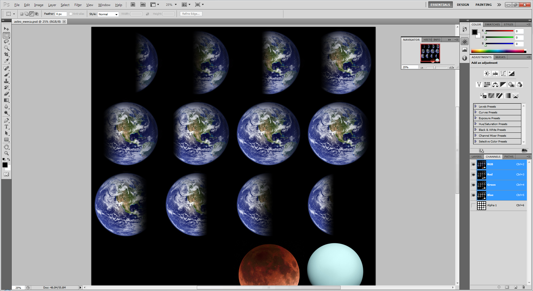The image size is (533, 291).
Task: Show the Alpha 1 channel visibility box
Action: (473, 205)
